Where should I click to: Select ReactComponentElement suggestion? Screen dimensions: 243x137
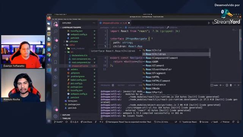click(x=175, y=58)
